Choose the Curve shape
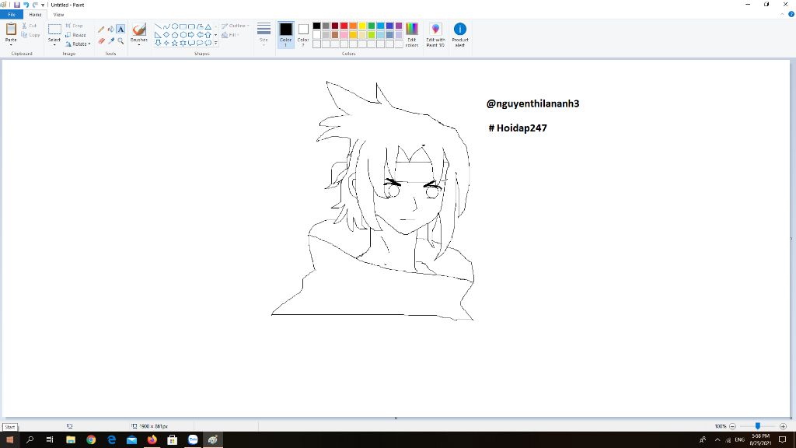Viewport: 796px width, 448px height. coord(166,26)
